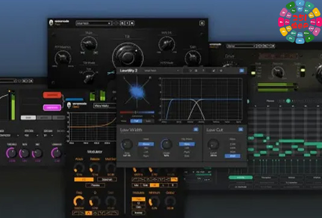Click the correlation meter bar under the vectorscope
The image size is (322, 218).
pos(137,112)
